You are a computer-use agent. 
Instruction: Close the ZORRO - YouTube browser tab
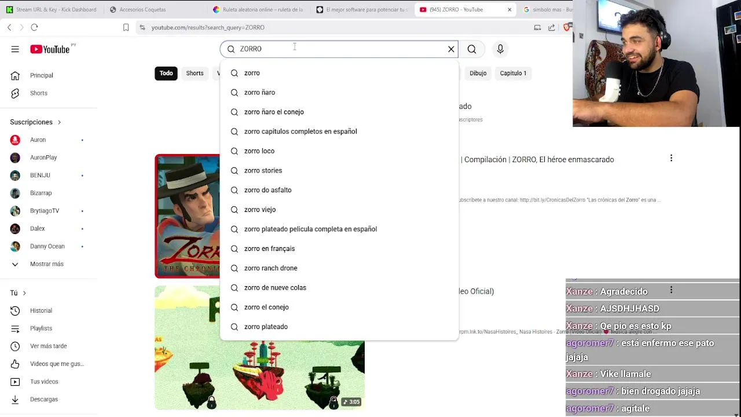point(509,9)
